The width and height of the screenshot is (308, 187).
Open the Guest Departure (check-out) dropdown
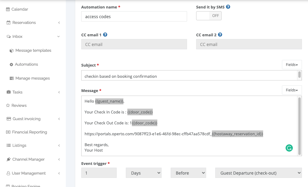click(258, 173)
